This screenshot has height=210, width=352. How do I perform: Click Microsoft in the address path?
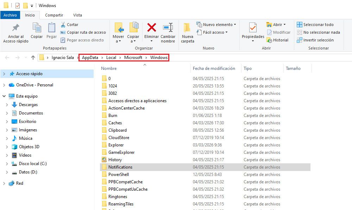coord(133,58)
